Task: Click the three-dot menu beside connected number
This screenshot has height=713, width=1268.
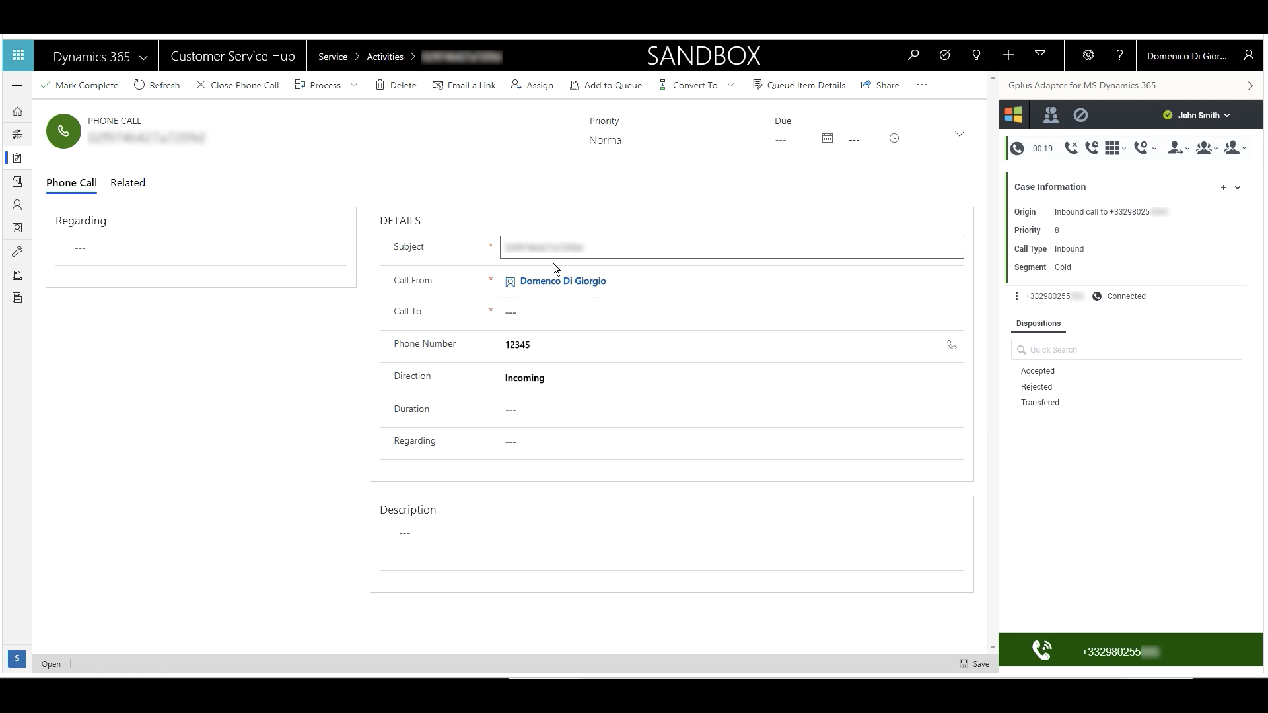Action: (1016, 296)
